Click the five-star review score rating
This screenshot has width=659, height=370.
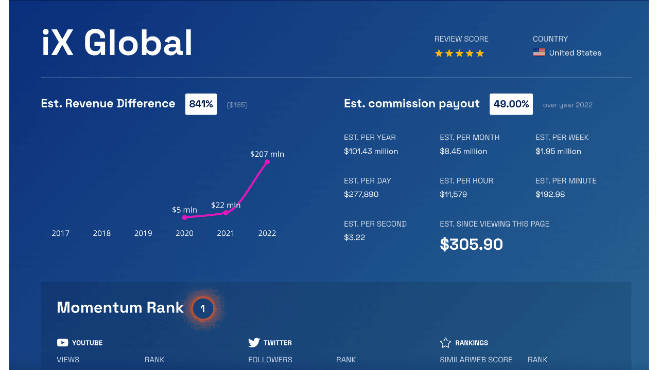[x=459, y=53]
